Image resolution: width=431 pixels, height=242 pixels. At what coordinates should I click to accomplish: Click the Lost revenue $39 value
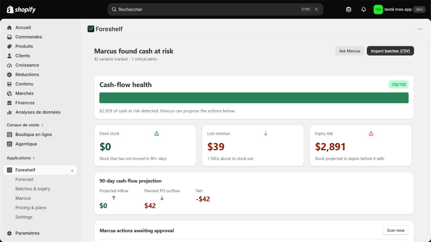(x=216, y=147)
